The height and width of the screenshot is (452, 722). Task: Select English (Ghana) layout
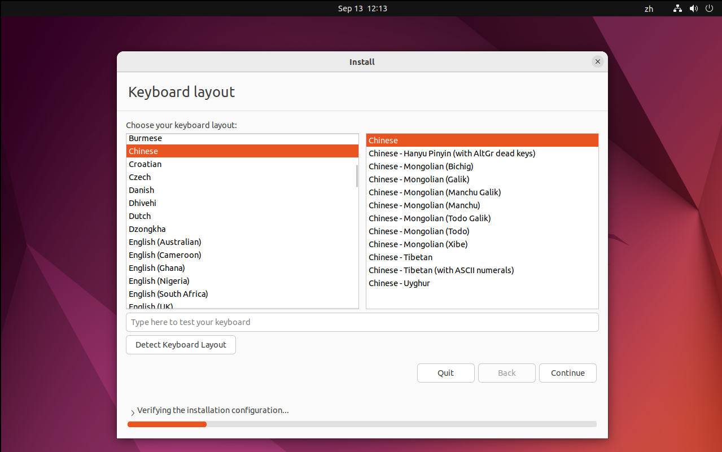pos(242,268)
